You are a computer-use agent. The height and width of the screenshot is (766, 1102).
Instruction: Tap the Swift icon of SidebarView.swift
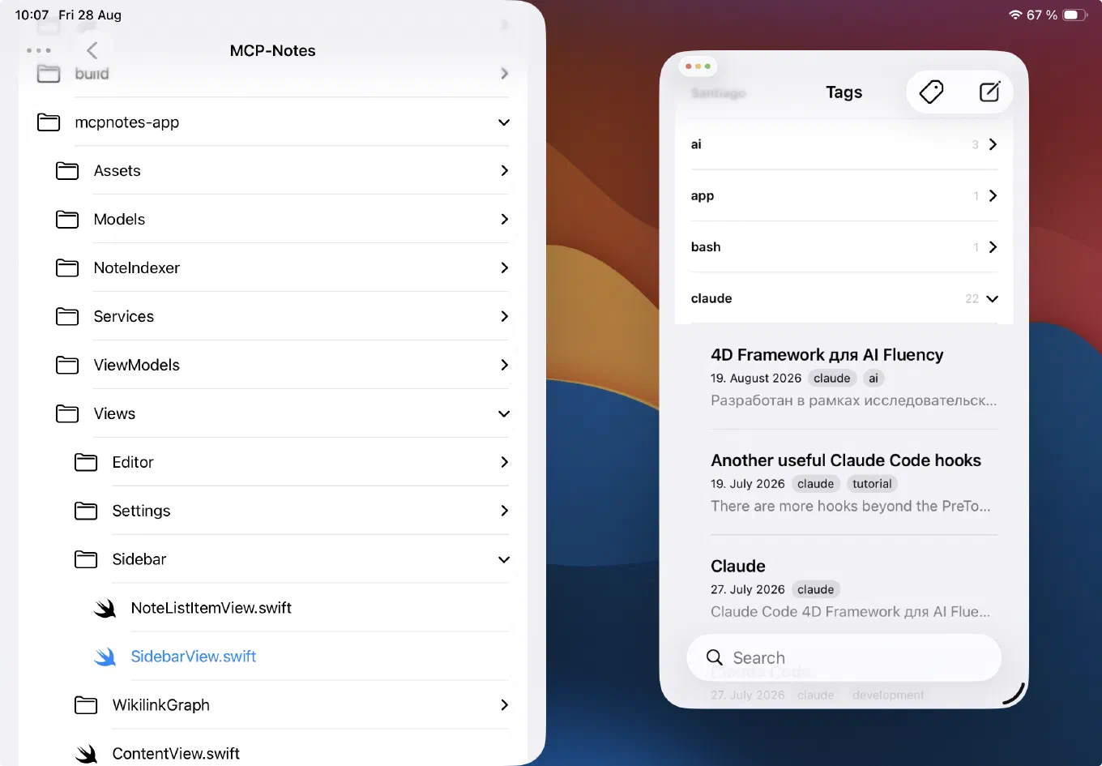[x=105, y=657]
